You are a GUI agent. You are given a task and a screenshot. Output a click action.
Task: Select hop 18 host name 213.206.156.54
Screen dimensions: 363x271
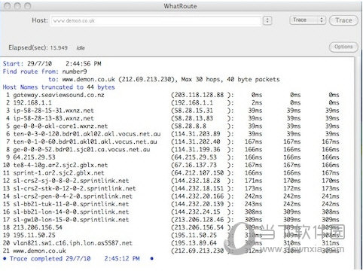pyautogui.click(x=38, y=227)
